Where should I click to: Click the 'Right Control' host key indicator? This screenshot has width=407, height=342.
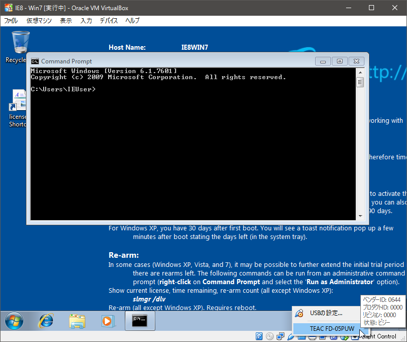pos(379,336)
